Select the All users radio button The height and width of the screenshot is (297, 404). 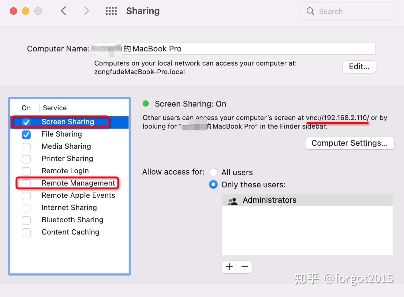[213, 172]
